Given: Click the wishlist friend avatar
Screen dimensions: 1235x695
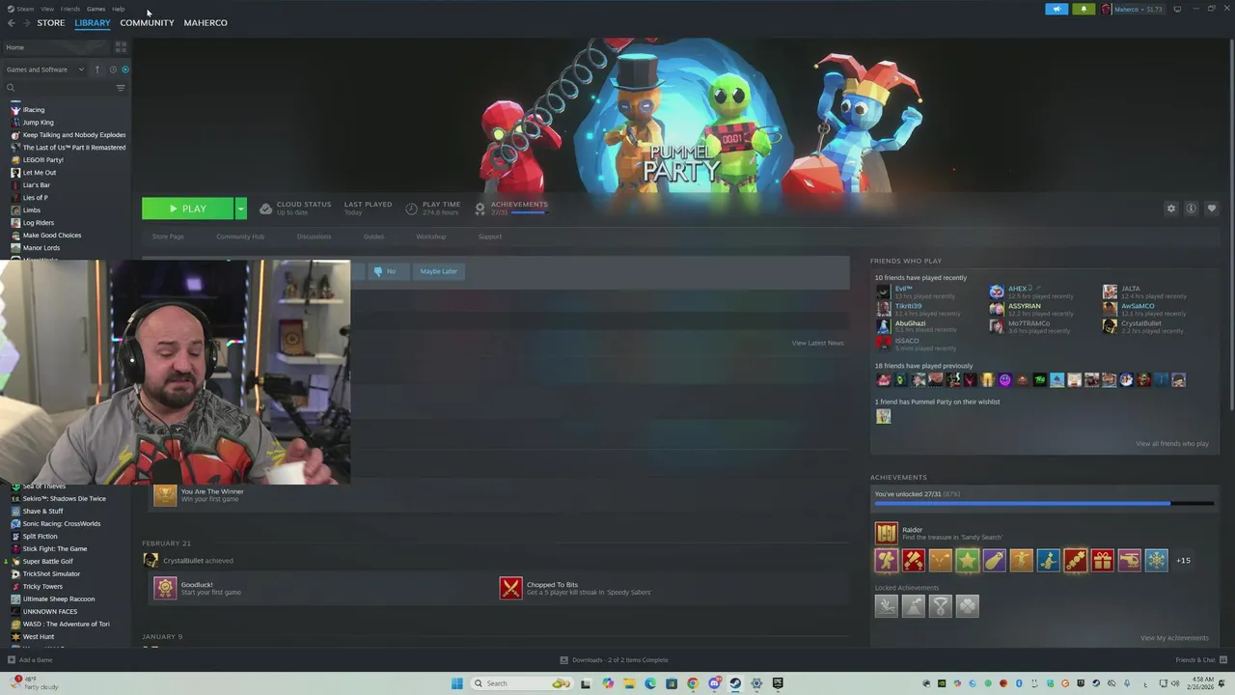Looking at the screenshot, I should [x=883, y=416].
